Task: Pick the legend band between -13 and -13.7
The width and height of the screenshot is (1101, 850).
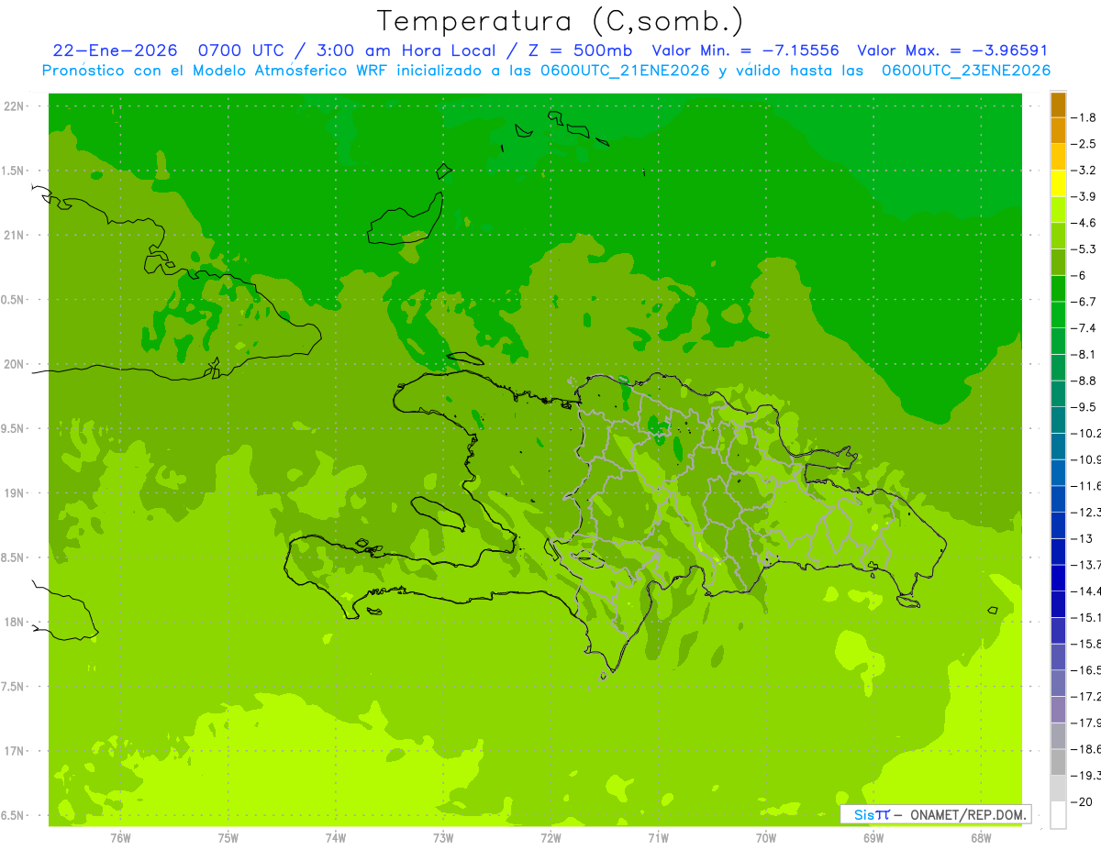Action: click(x=1058, y=551)
